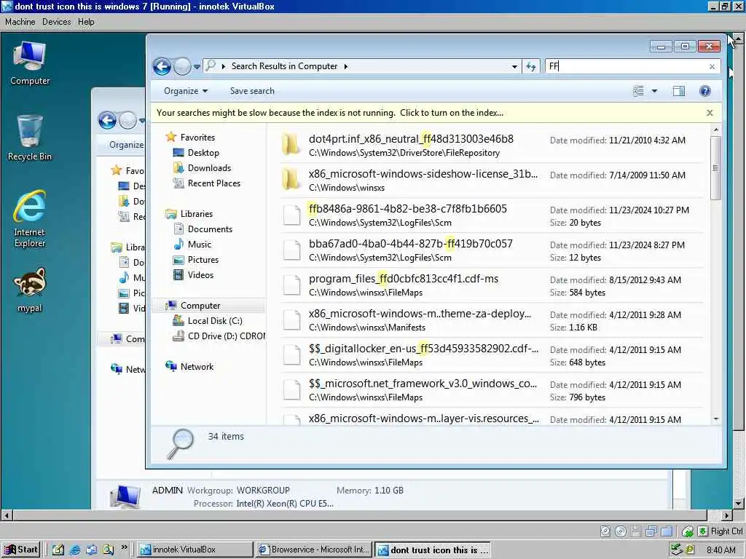Image resolution: width=746 pixels, height=559 pixels.
Task: Select Desktop under Favorites
Action: coord(203,153)
